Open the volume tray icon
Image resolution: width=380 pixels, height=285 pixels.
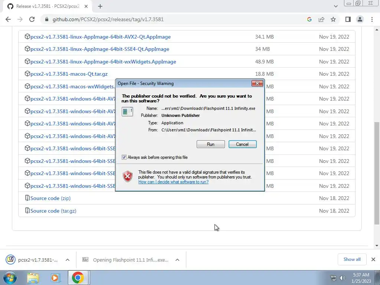[343, 278]
